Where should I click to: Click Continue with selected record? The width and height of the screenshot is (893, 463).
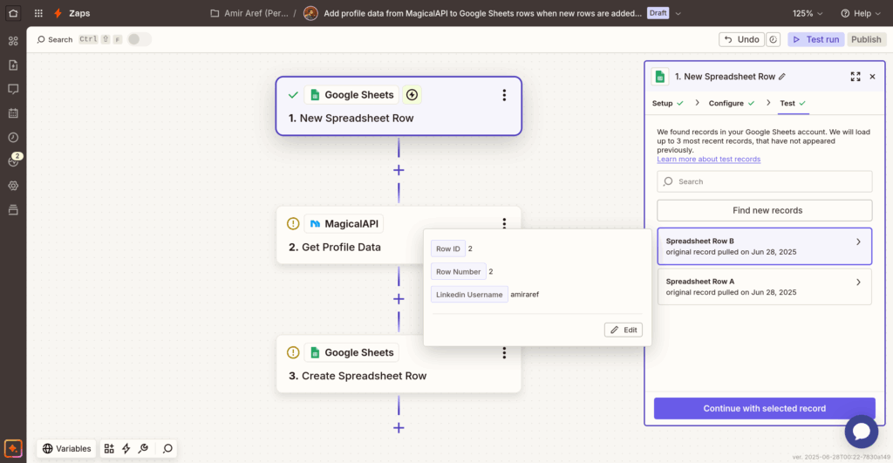[x=764, y=408]
